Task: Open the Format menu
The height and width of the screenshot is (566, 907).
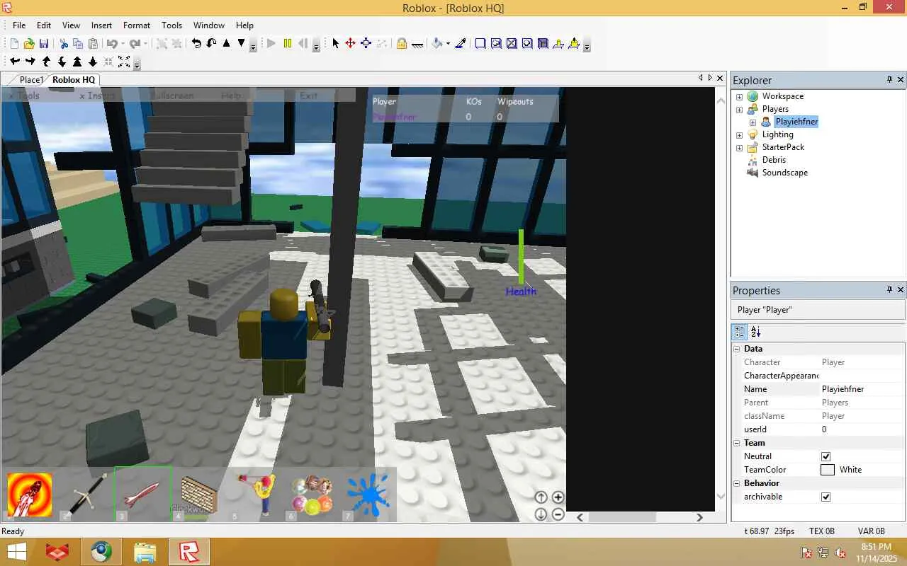Action: (x=137, y=25)
